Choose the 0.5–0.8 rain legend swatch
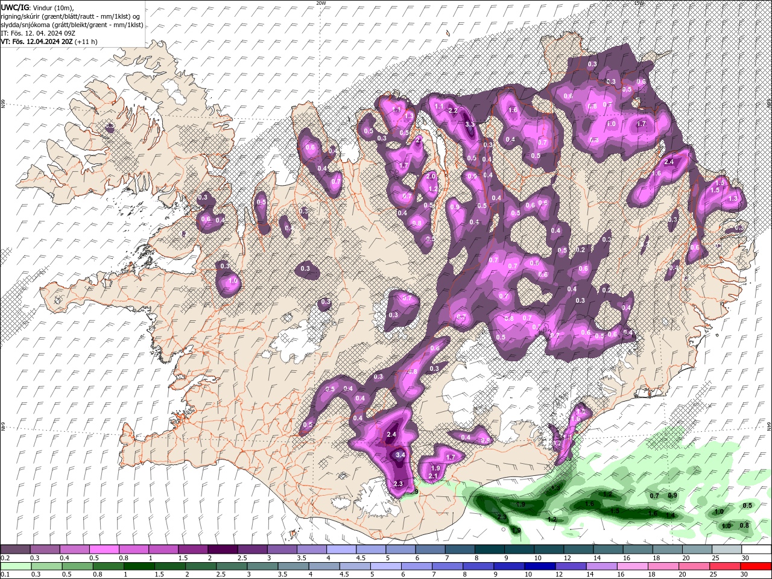This screenshot has height=579, width=772. 77,566
